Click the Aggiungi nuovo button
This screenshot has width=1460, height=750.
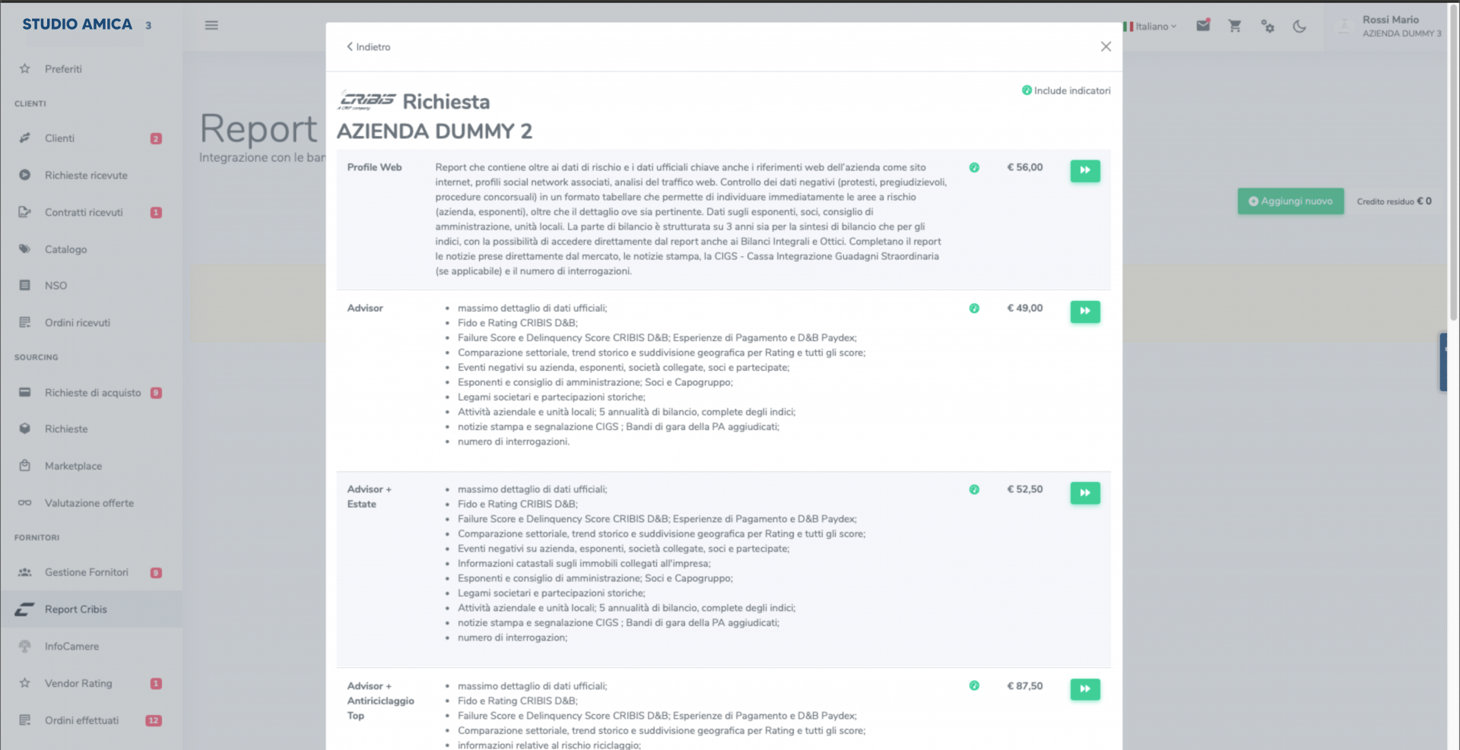click(x=1290, y=201)
